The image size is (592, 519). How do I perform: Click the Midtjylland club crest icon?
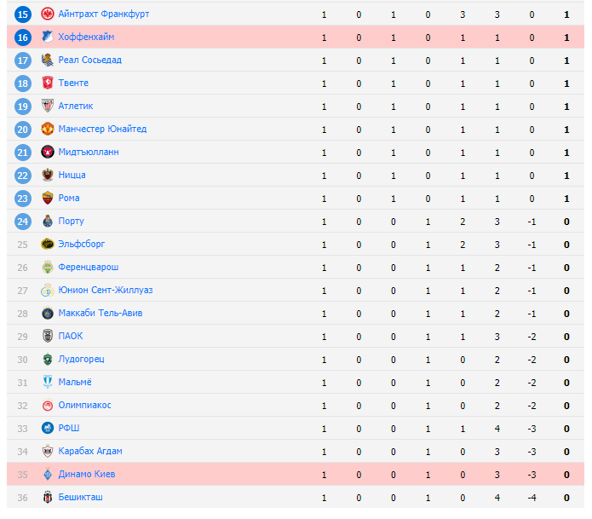click(x=48, y=153)
